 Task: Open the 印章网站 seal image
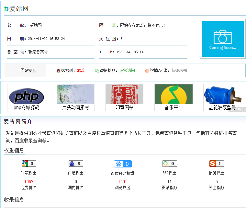pyautogui.click(x=125, y=94)
